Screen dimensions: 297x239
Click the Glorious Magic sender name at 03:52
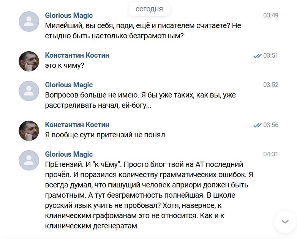pos(69,85)
